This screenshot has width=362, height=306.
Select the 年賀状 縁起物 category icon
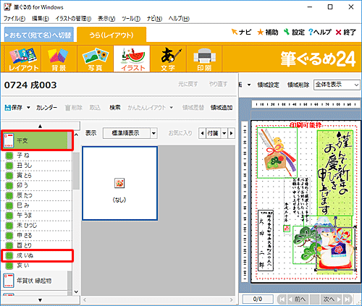tap(9, 281)
